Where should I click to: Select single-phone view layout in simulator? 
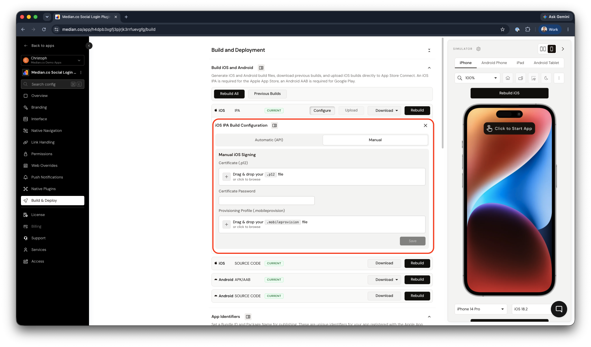551,49
